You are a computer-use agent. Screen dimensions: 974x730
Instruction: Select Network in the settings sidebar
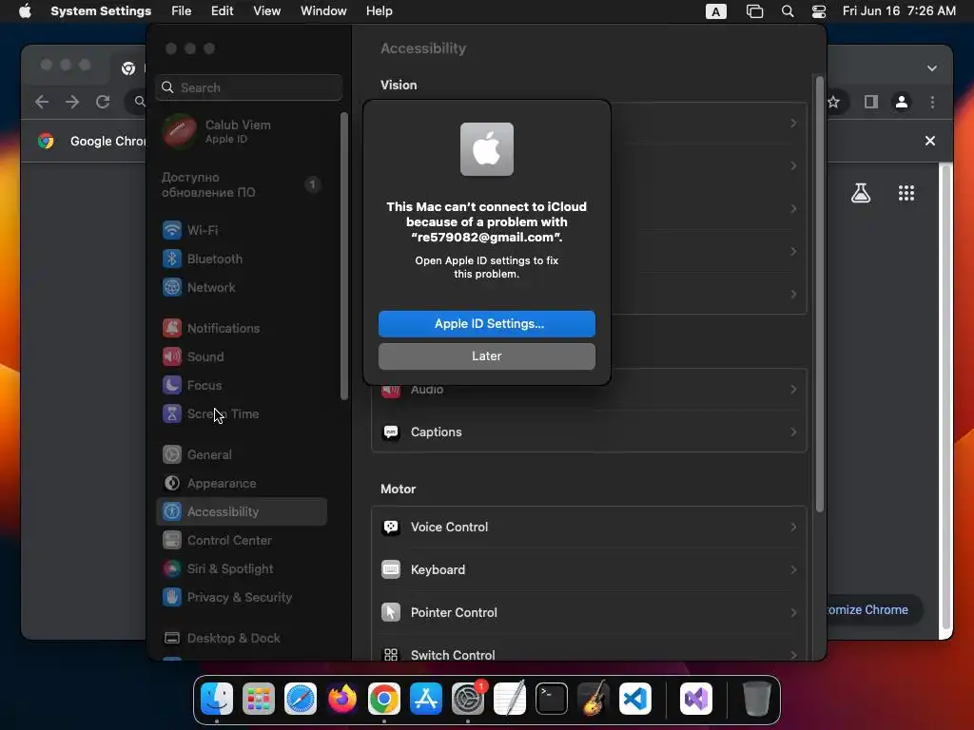coord(241,287)
